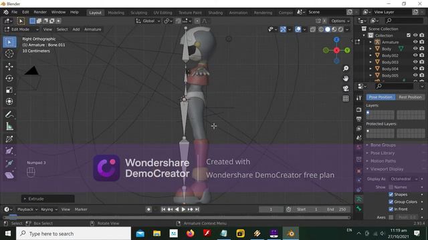Image resolution: width=428 pixels, height=240 pixels.
Task: Select the Cursor tool
Action: (9, 54)
